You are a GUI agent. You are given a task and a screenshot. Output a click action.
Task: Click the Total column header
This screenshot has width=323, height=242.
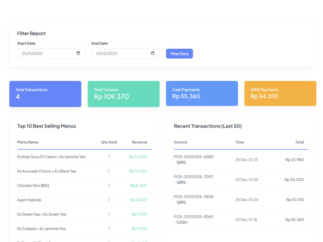299,142
